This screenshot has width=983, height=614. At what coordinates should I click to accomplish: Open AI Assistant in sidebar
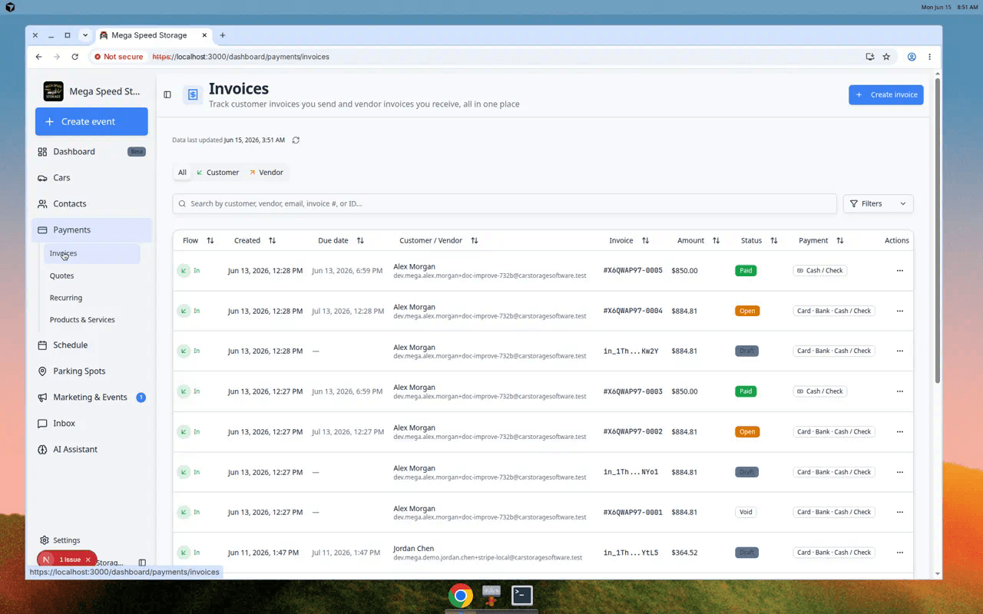click(x=91, y=450)
